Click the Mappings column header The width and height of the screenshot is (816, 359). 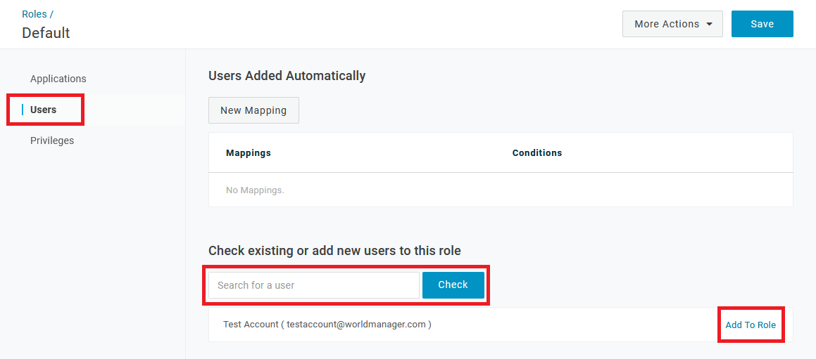249,152
